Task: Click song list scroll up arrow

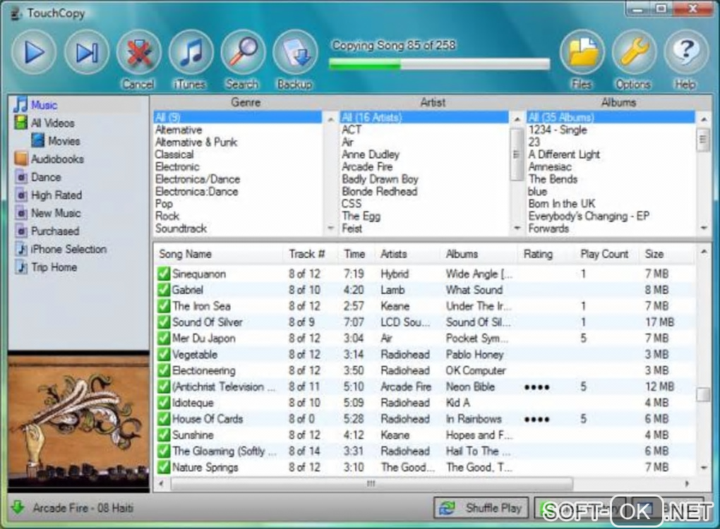Action: pos(704,252)
